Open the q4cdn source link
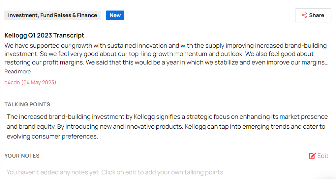The height and width of the screenshot is (179, 336). 12,82
